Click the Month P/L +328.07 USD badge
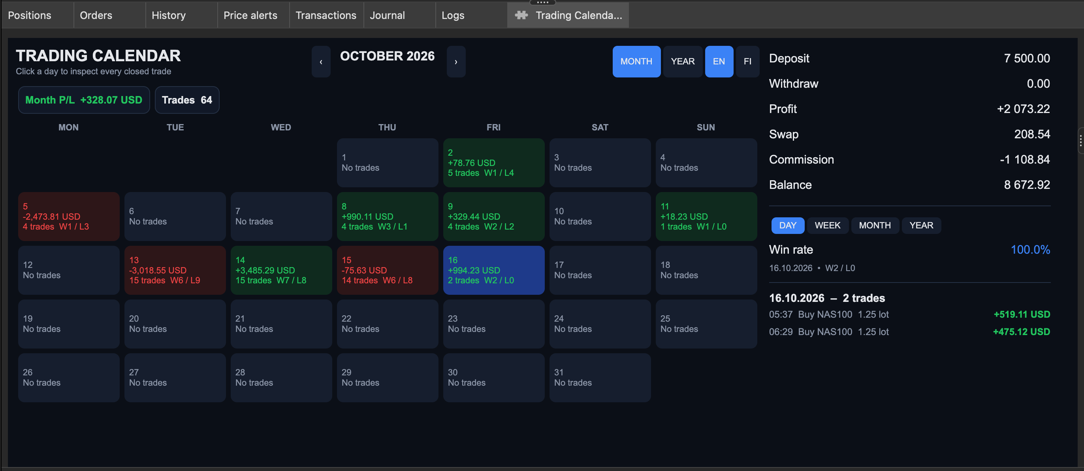The height and width of the screenshot is (471, 1084). click(x=84, y=100)
